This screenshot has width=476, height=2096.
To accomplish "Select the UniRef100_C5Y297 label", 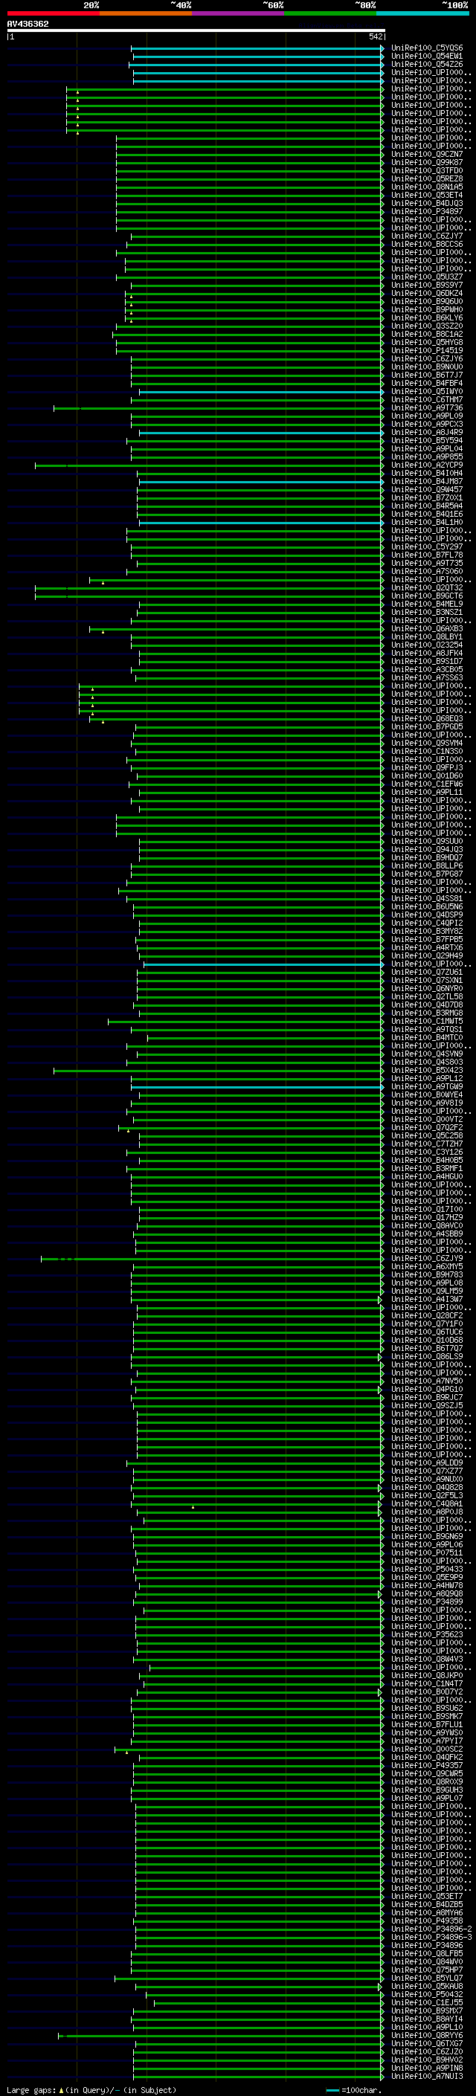I will pos(426,547).
